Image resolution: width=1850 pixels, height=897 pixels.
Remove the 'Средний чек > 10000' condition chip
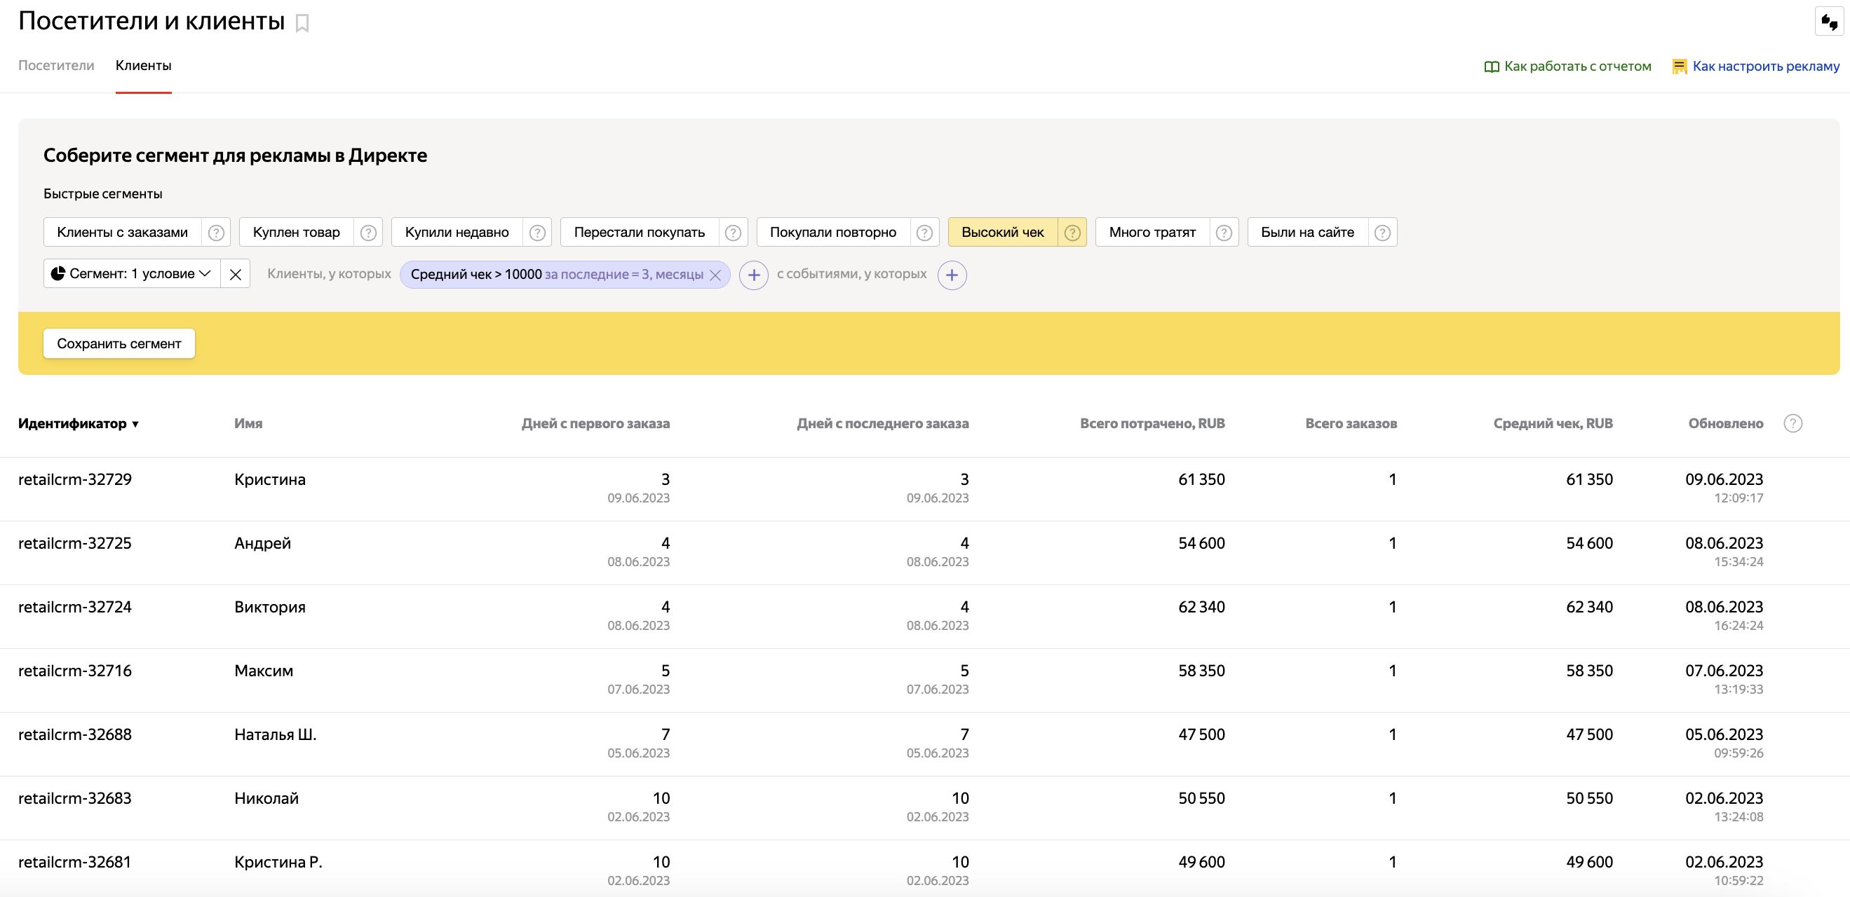(x=715, y=275)
